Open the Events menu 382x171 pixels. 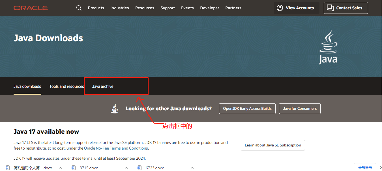(187, 8)
